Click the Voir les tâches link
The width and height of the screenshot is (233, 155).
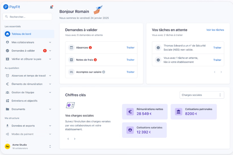coord(215,29)
